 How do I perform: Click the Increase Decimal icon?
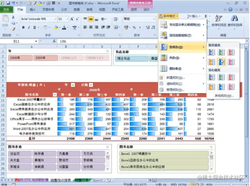pos(147,27)
